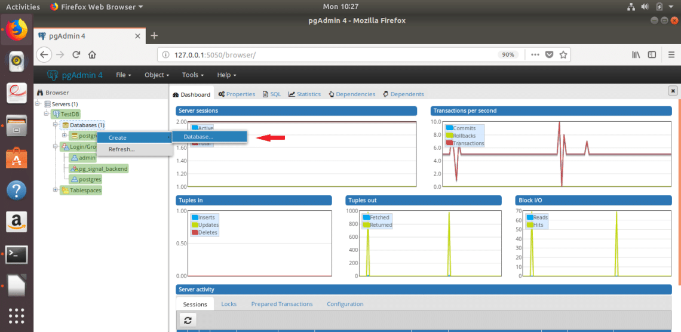The image size is (681, 332).
Task: Bookmark this page with star icon
Action: (x=563, y=54)
